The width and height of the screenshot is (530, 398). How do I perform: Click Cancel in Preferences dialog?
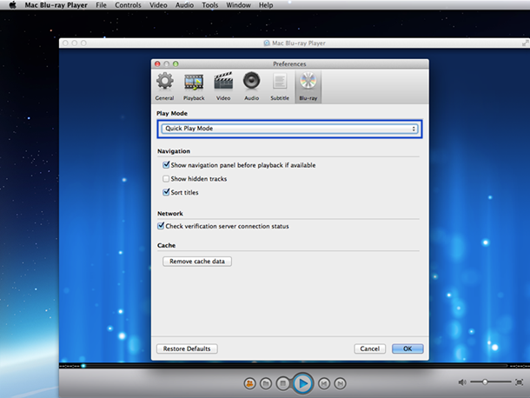pyautogui.click(x=370, y=348)
